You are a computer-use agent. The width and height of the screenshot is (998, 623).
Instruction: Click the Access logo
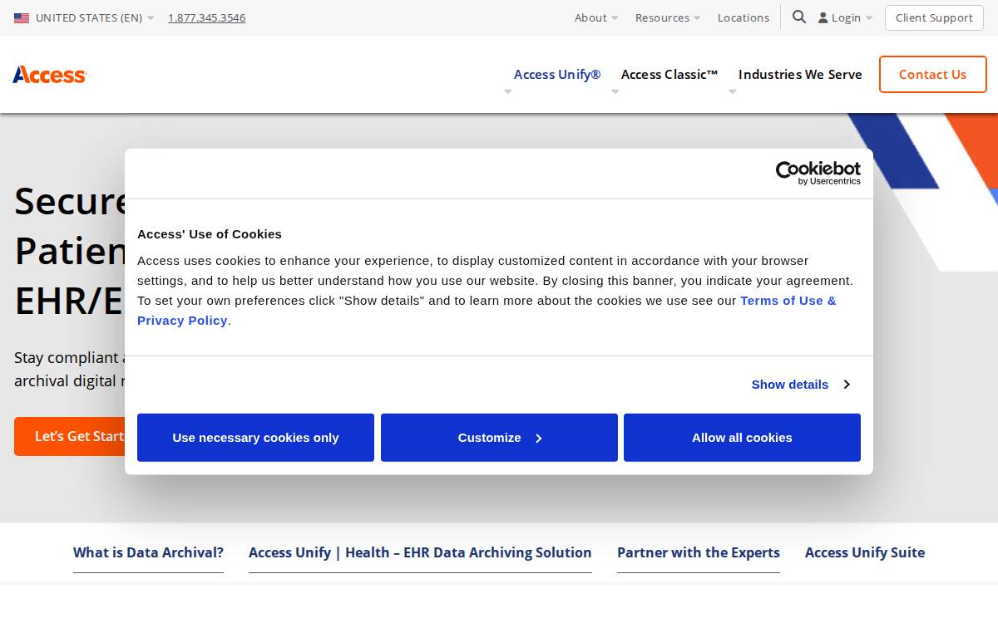point(50,75)
